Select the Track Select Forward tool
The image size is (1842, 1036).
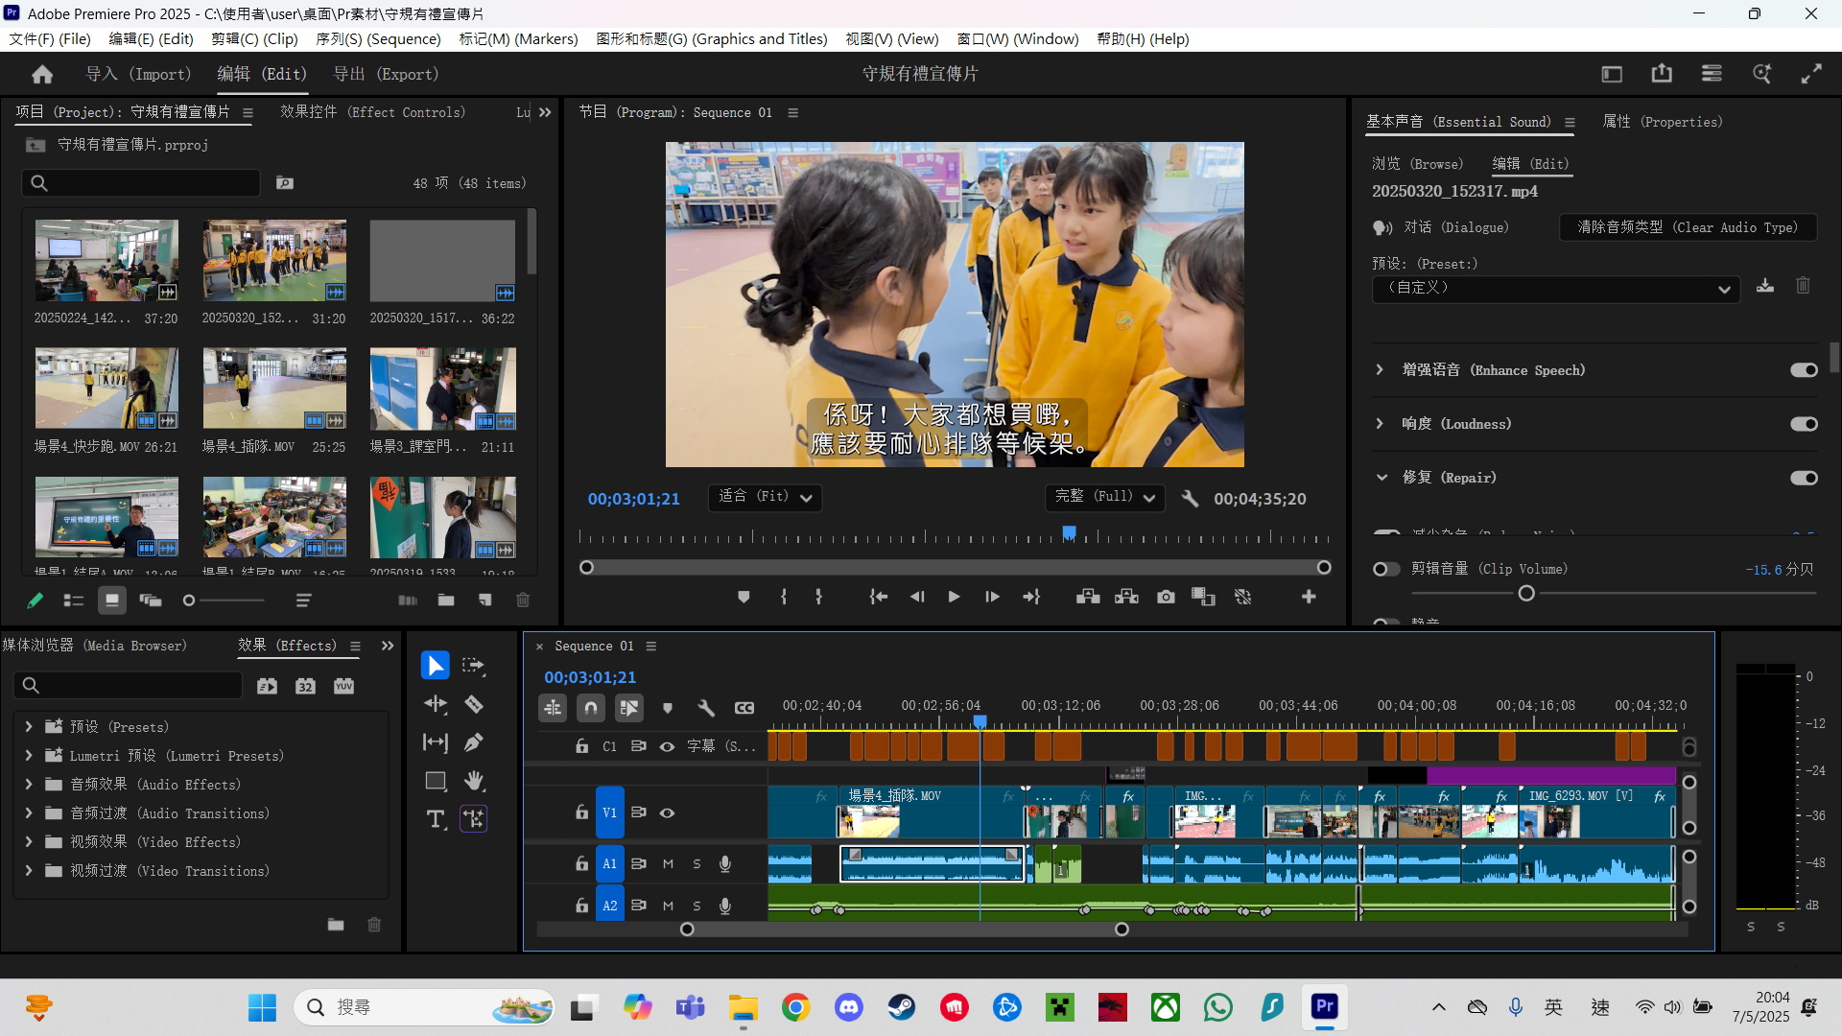(x=474, y=666)
